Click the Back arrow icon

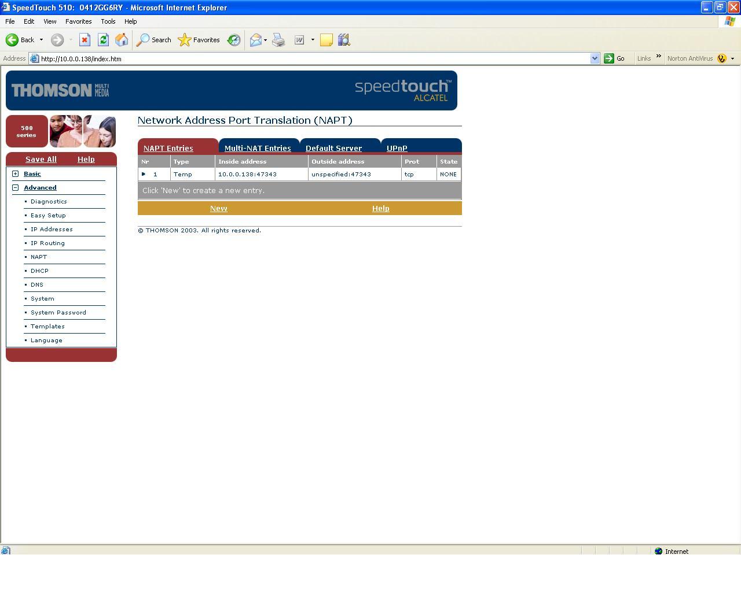12,40
